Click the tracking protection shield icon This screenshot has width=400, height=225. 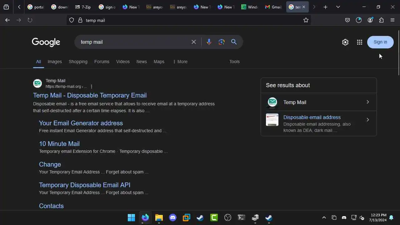(x=72, y=20)
